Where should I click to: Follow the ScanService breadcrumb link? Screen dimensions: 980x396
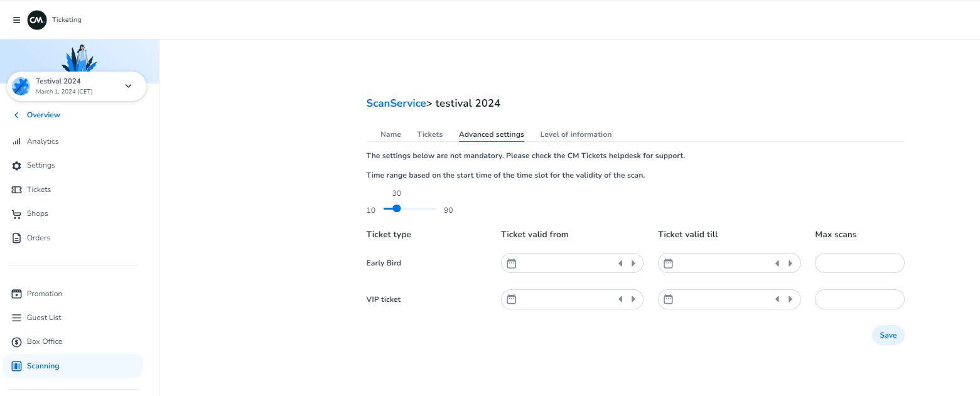(x=396, y=103)
